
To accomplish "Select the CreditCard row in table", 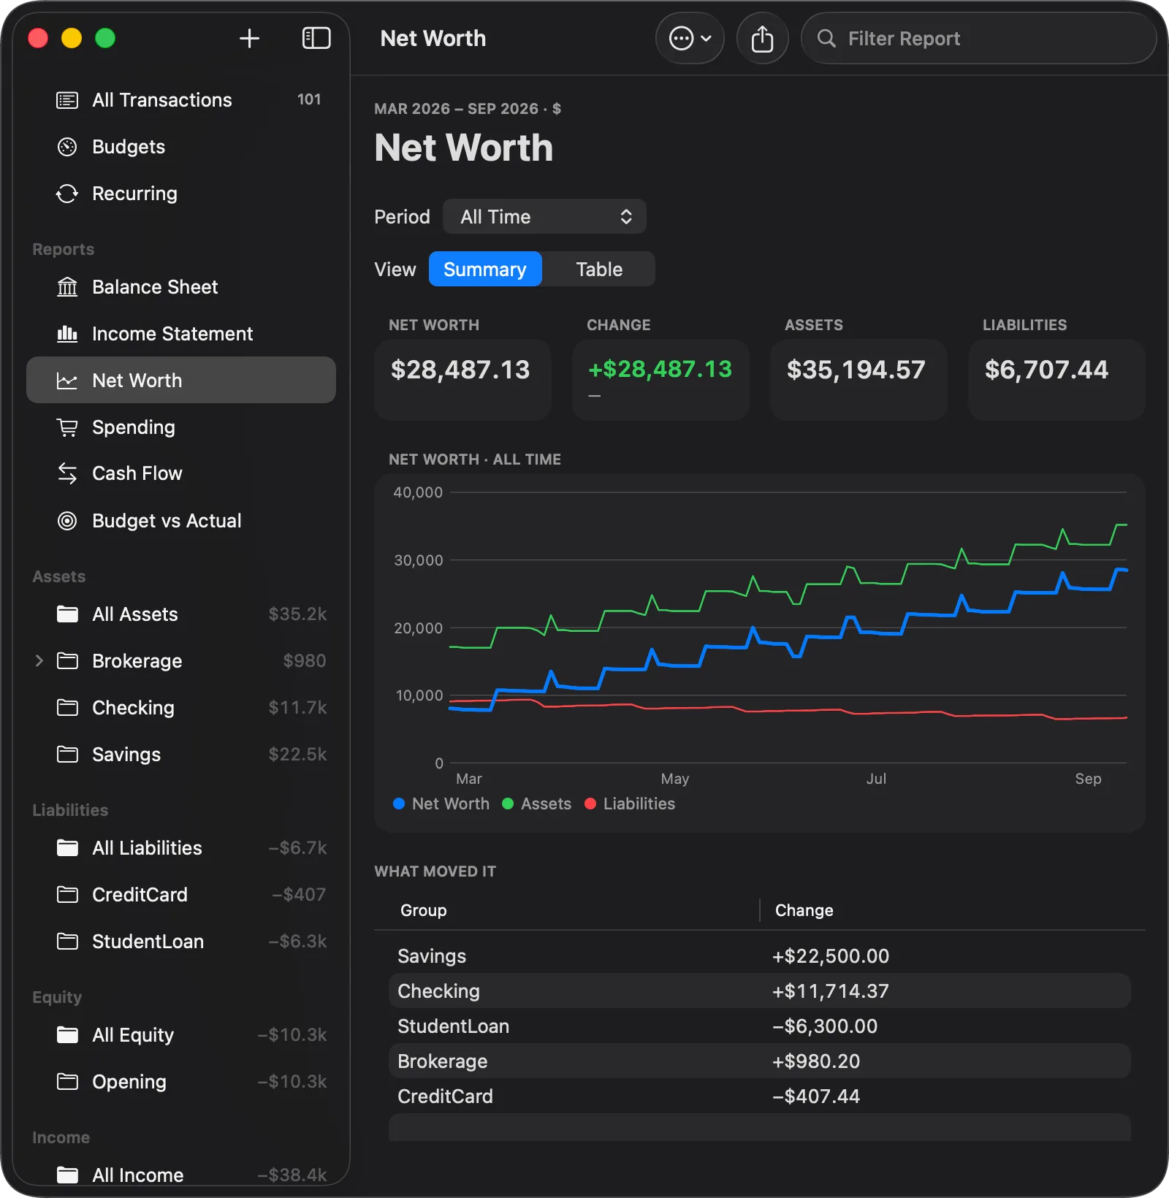I will coord(760,1096).
